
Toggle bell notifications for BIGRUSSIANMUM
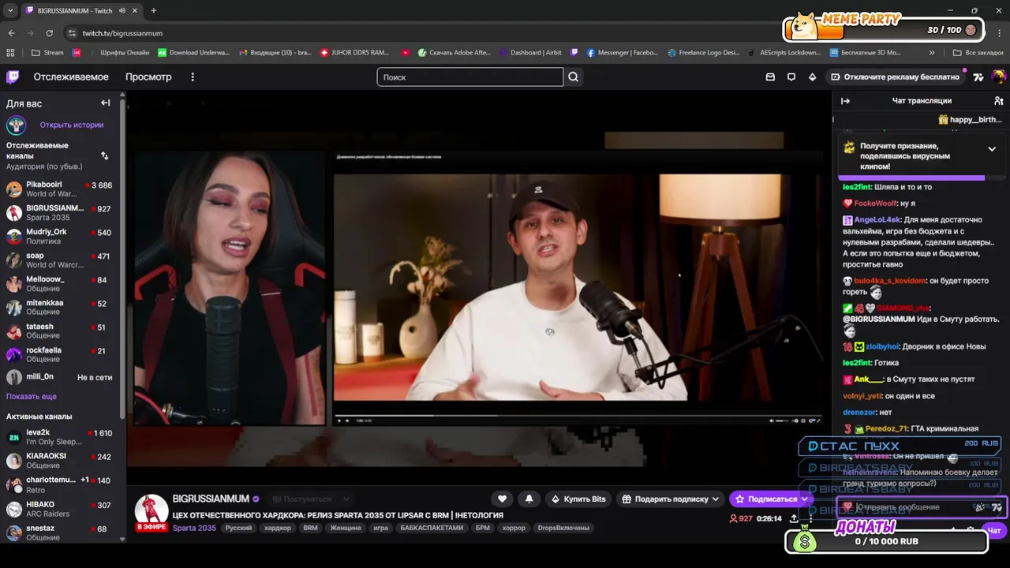tap(529, 499)
